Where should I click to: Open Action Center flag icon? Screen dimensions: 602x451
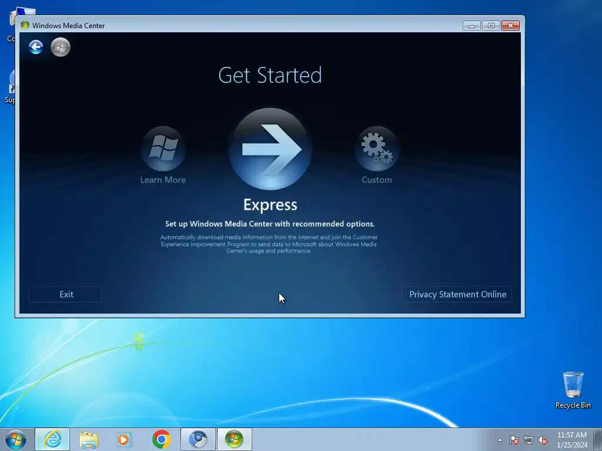[x=514, y=440]
